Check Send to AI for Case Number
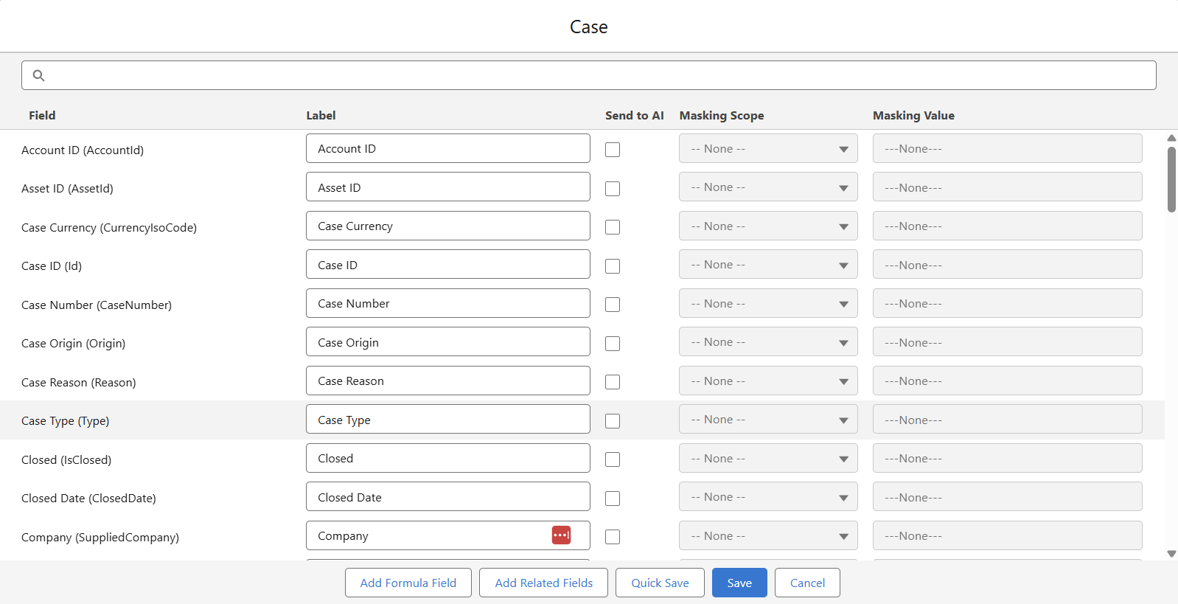This screenshot has height=604, width=1178. [613, 305]
